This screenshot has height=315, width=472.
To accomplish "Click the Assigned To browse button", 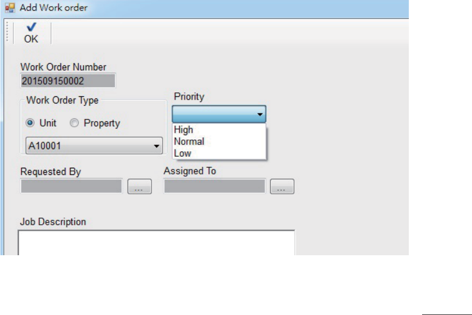I will coord(282,187).
